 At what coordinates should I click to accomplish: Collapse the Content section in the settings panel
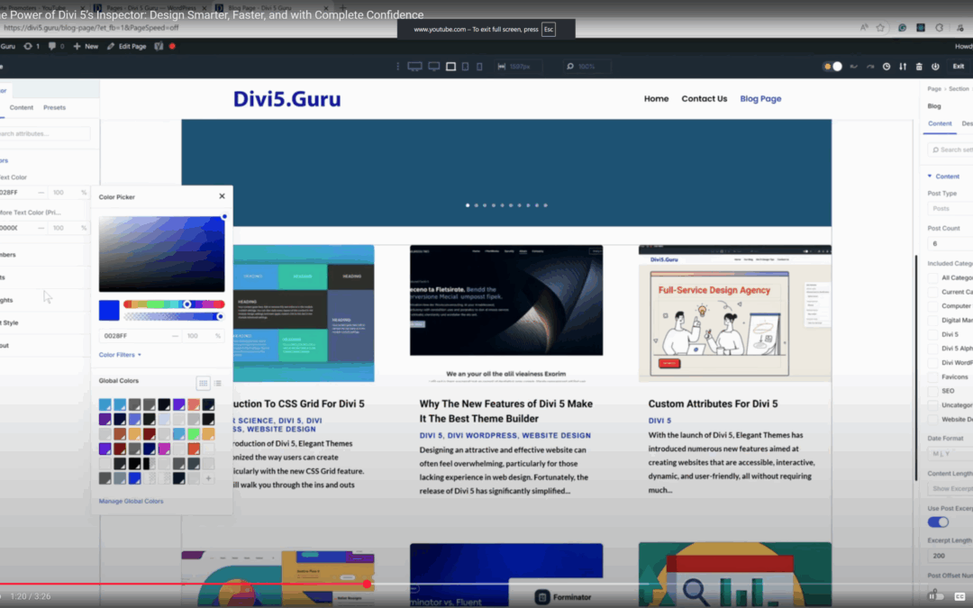(x=941, y=176)
